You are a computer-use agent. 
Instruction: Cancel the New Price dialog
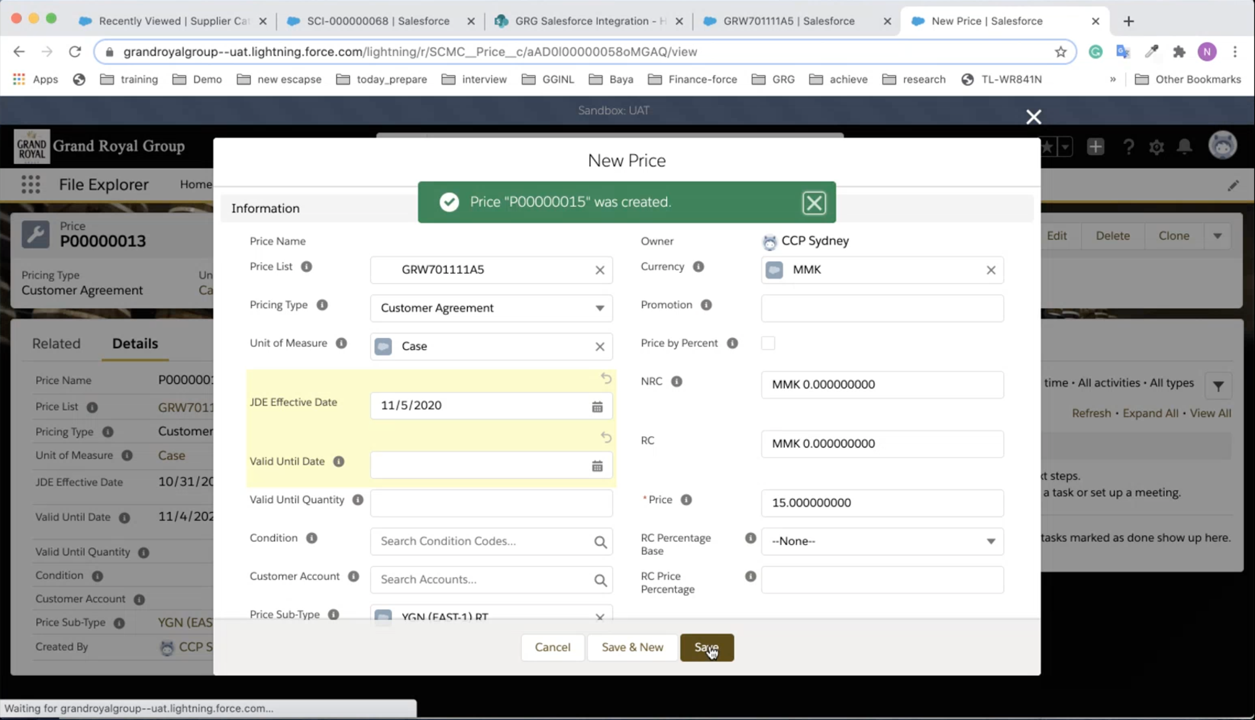click(x=552, y=647)
